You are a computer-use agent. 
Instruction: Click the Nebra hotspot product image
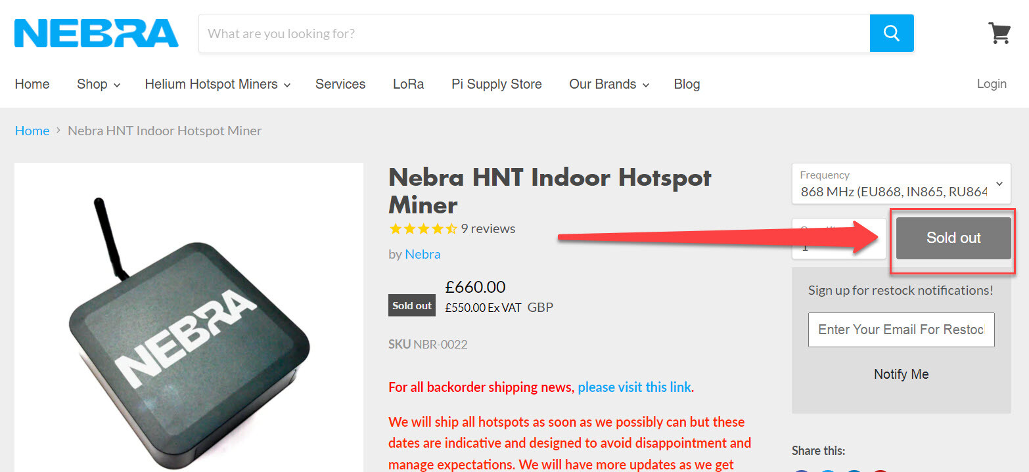coord(189,328)
